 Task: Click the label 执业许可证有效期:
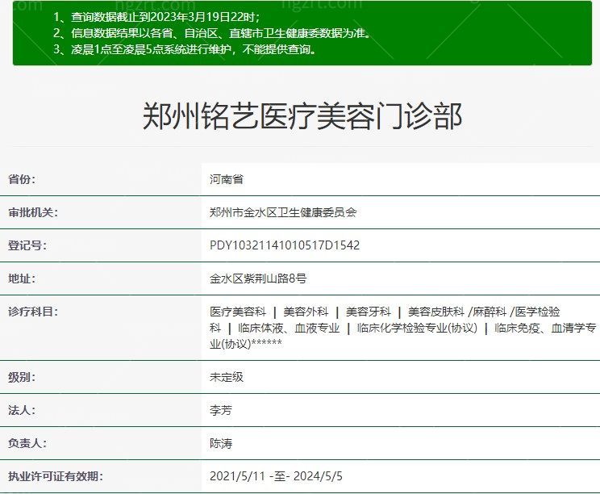56,476
